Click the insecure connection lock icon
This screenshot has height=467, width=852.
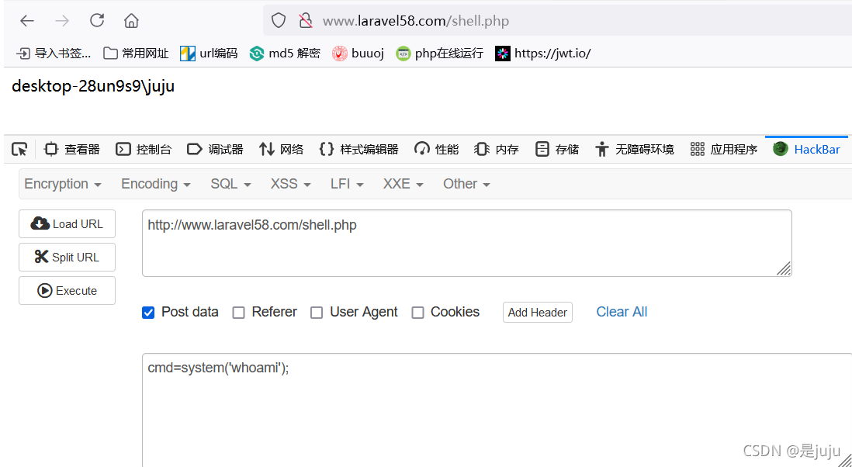click(x=306, y=21)
